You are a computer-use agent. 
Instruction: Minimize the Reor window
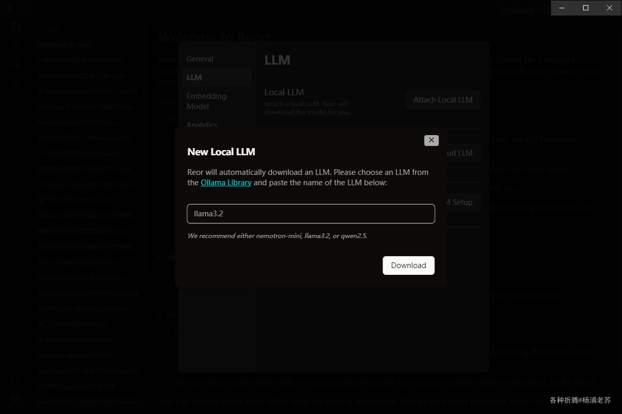[x=562, y=8]
